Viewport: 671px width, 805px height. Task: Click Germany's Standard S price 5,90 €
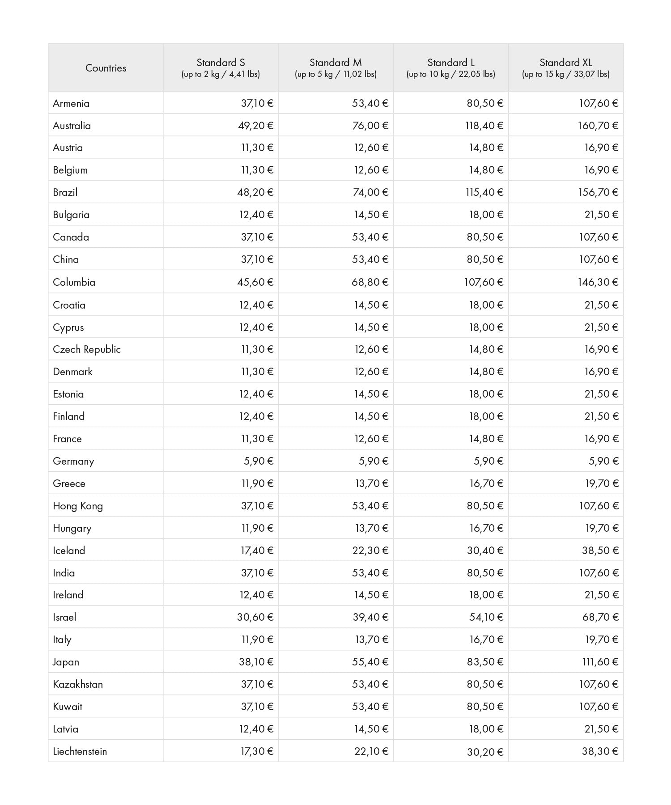pyautogui.click(x=259, y=461)
